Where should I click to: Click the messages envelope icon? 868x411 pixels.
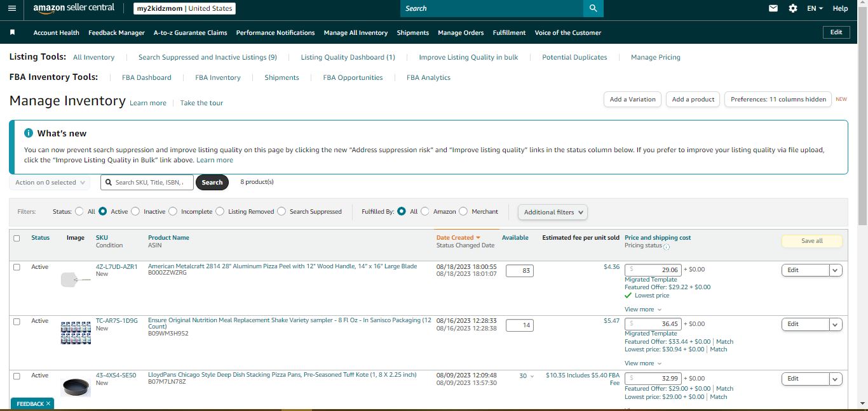(x=773, y=8)
